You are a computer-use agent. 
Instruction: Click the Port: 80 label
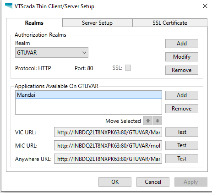(84, 68)
